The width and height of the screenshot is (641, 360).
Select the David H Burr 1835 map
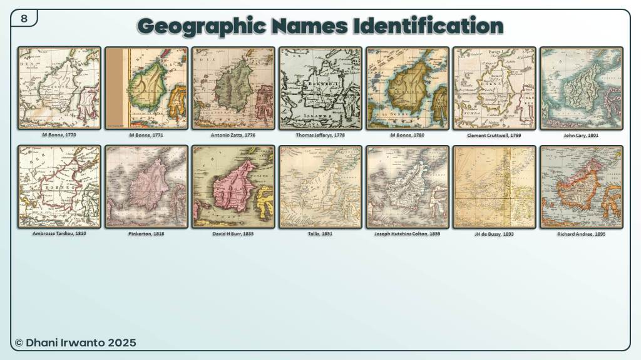233,186
